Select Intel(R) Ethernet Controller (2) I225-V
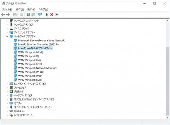 (39, 44)
